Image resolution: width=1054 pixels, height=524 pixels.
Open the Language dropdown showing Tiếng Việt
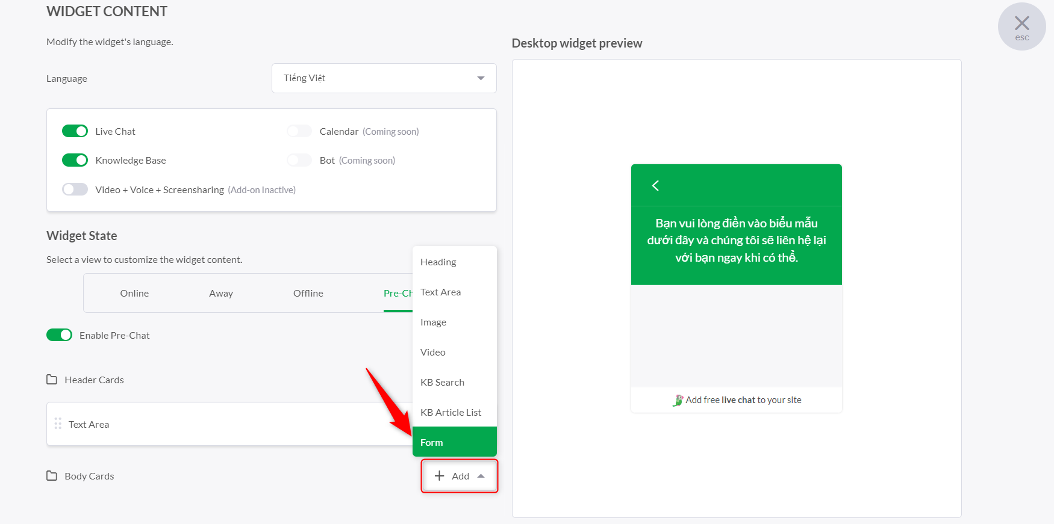point(384,78)
